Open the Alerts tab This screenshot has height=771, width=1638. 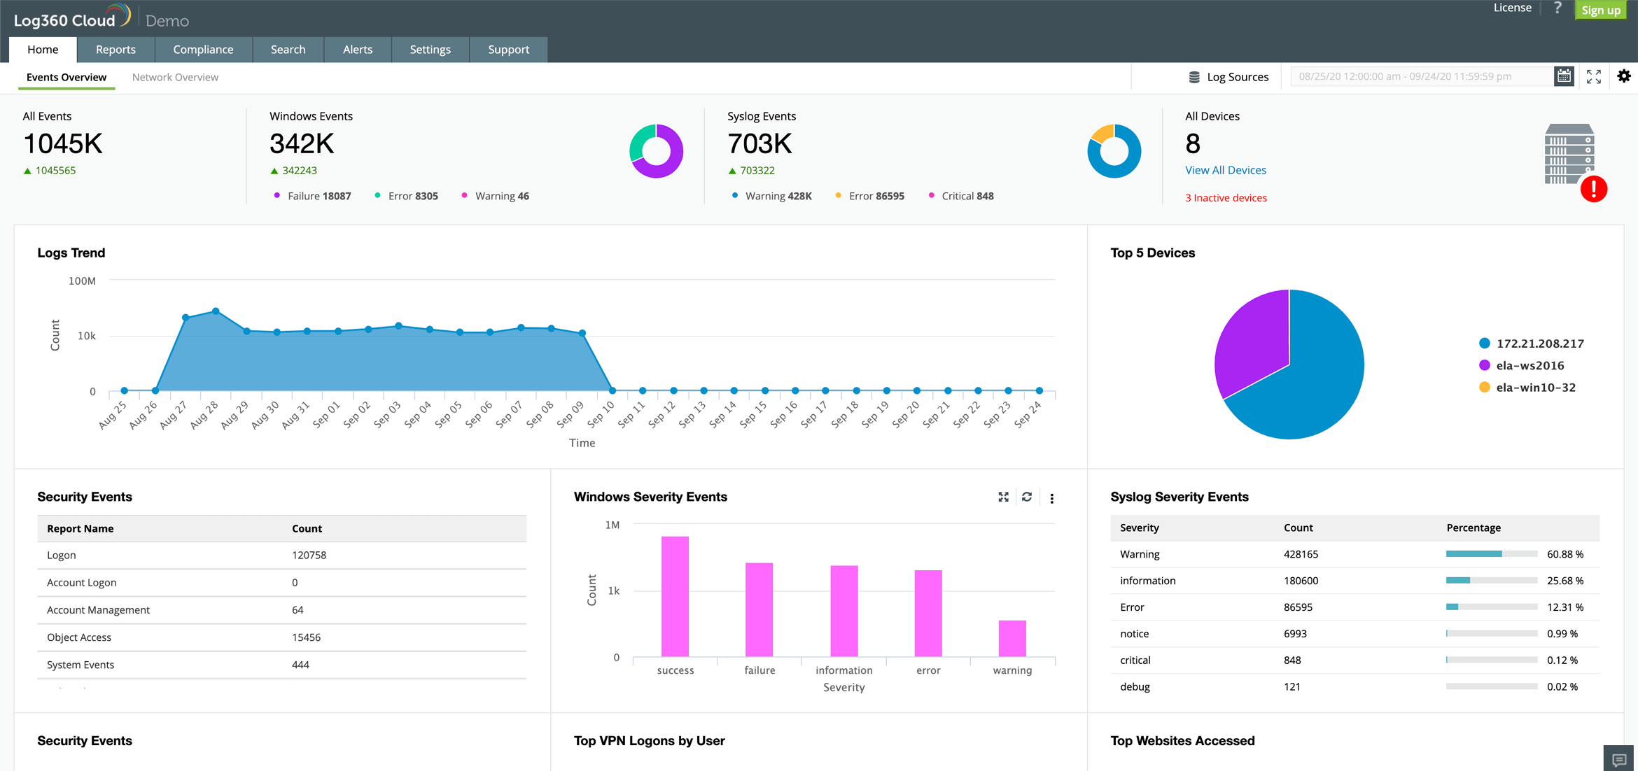pos(358,49)
